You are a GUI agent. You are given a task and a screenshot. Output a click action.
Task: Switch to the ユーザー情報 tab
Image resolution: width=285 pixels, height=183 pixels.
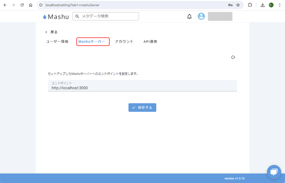pyautogui.click(x=57, y=42)
